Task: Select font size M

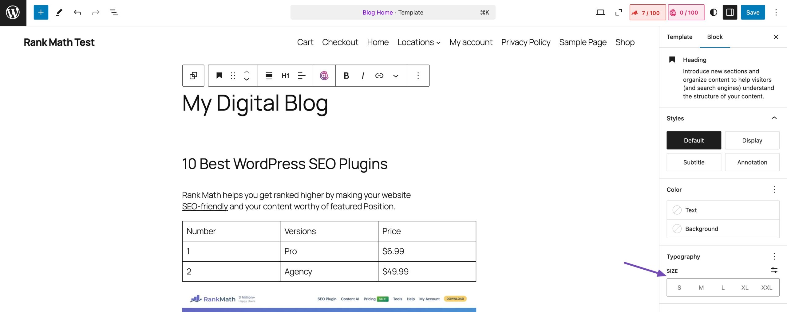Action: 701,287
